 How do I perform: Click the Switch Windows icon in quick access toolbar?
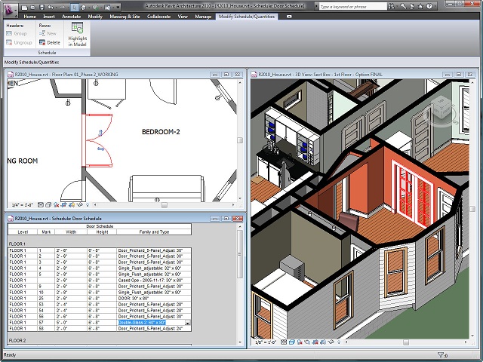click(107, 8)
